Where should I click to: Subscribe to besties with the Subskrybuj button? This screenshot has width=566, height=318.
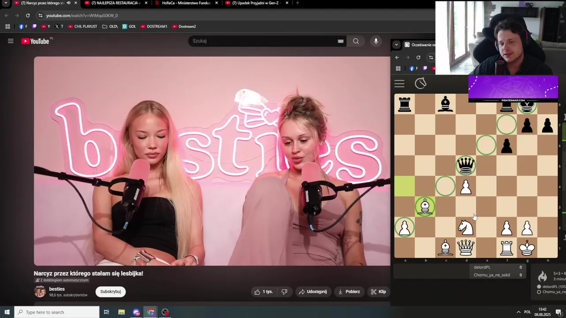[x=111, y=291]
